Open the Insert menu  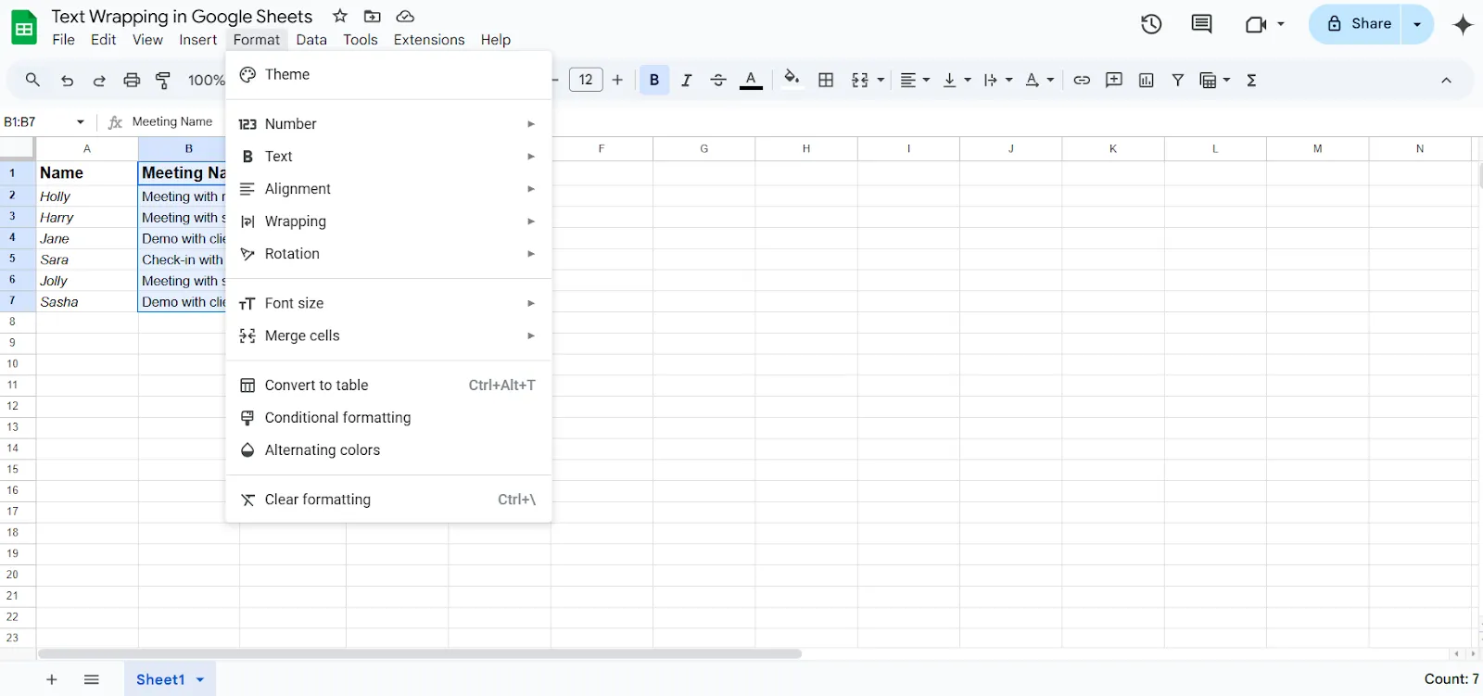(x=198, y=40)
